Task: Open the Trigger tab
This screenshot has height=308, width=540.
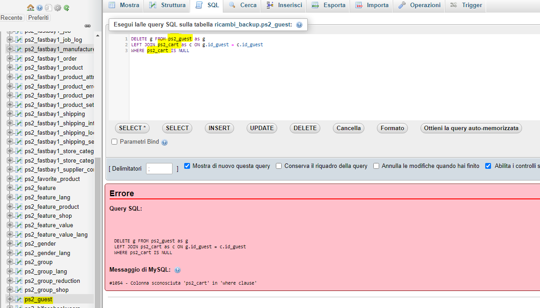Action: click(466, 5)
